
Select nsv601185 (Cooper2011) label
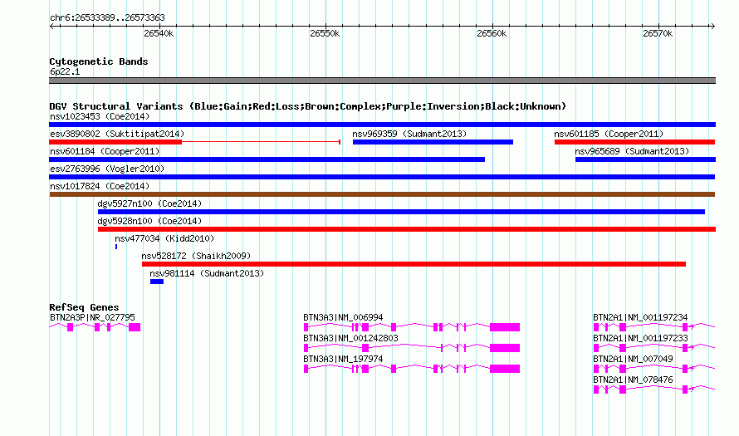(609, 134)
